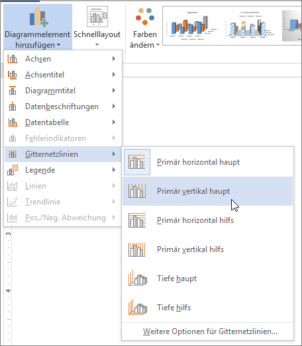Click the Schnelllayout dropdown button label
302x346 pixels.
point(97,34)
